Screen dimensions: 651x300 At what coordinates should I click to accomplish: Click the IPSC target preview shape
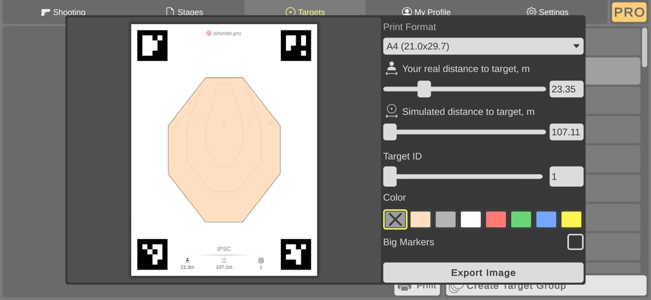[224, 150]
